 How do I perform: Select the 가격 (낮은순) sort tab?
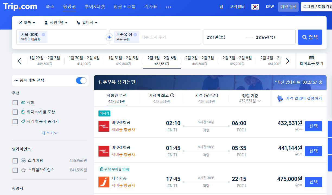point(206,98)
